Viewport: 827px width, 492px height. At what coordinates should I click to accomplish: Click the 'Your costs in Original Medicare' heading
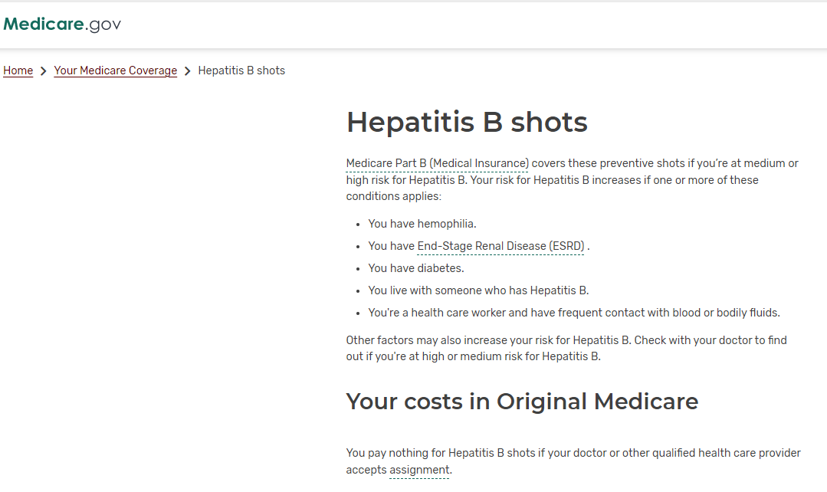click(522, 401)
